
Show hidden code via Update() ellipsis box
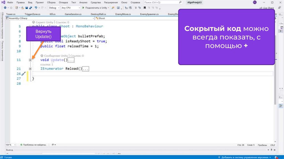(71, 60)
